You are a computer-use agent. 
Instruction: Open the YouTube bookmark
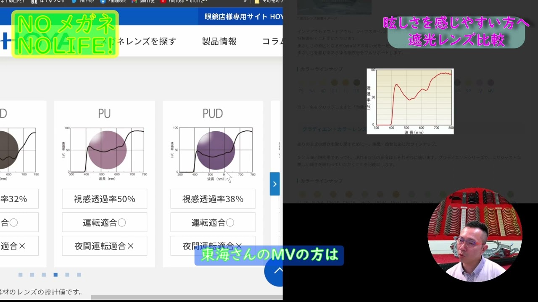click(x=183, y=1)
